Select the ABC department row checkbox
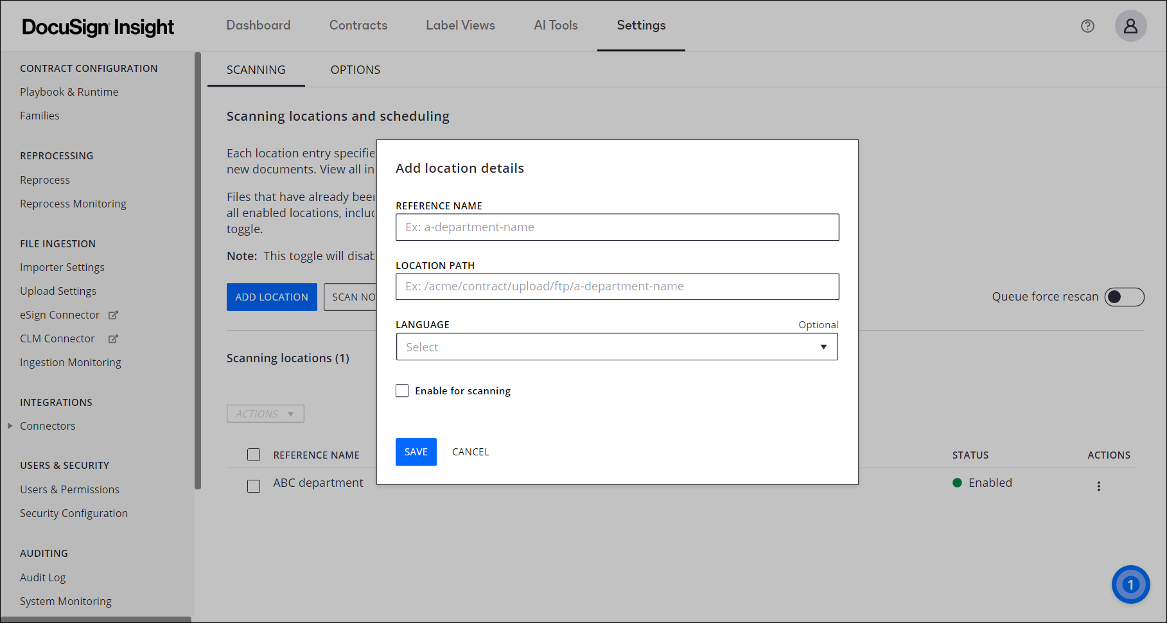Image resolution: width=1167 pixels, height=623 pixels. (254, 486)
